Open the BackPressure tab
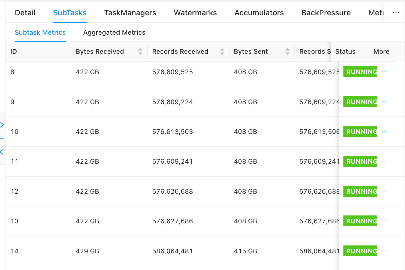 tap(326, 13)
